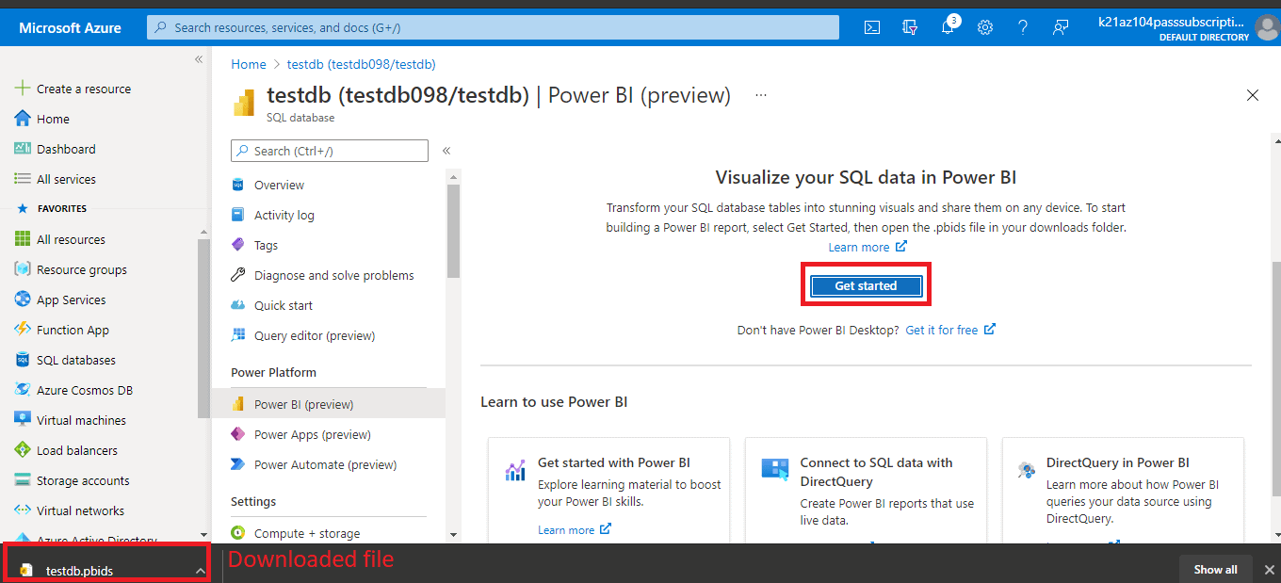This screenshot has width=1281, height=583.
Task: Click the Home breadcrumb link
Action: click(x=248, y=63)
